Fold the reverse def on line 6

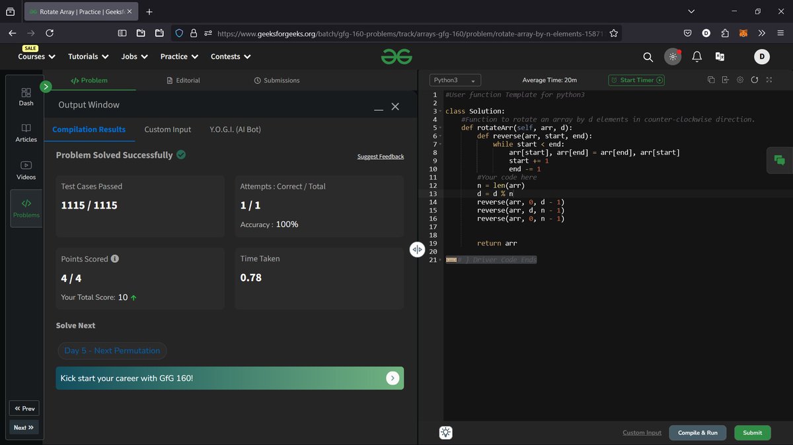pos(441,136)
